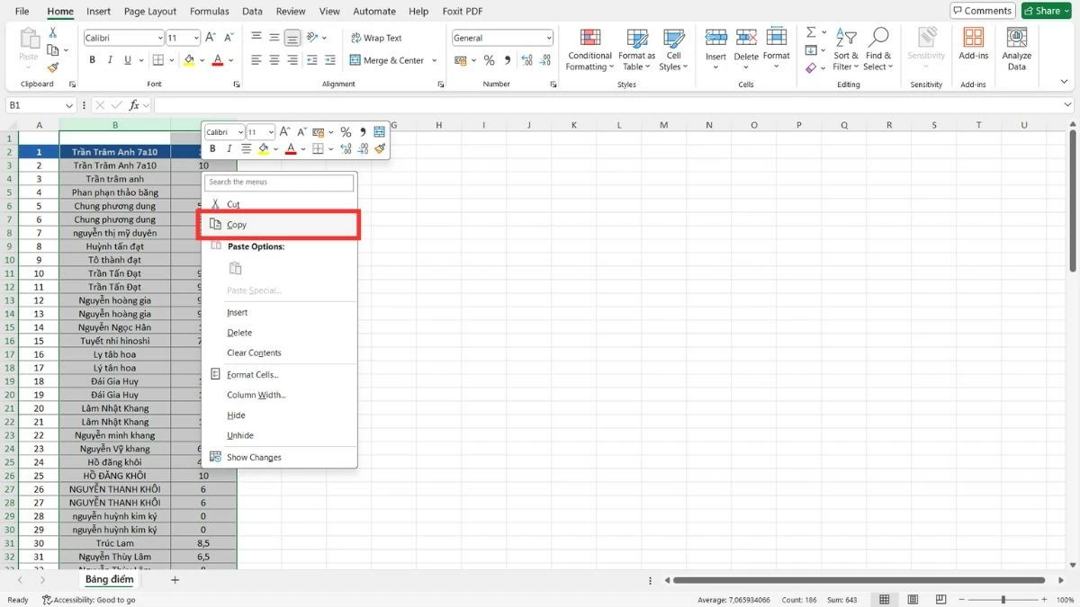
Task: Click the Increase Decimal icon
Action: [x=526, y=60]
